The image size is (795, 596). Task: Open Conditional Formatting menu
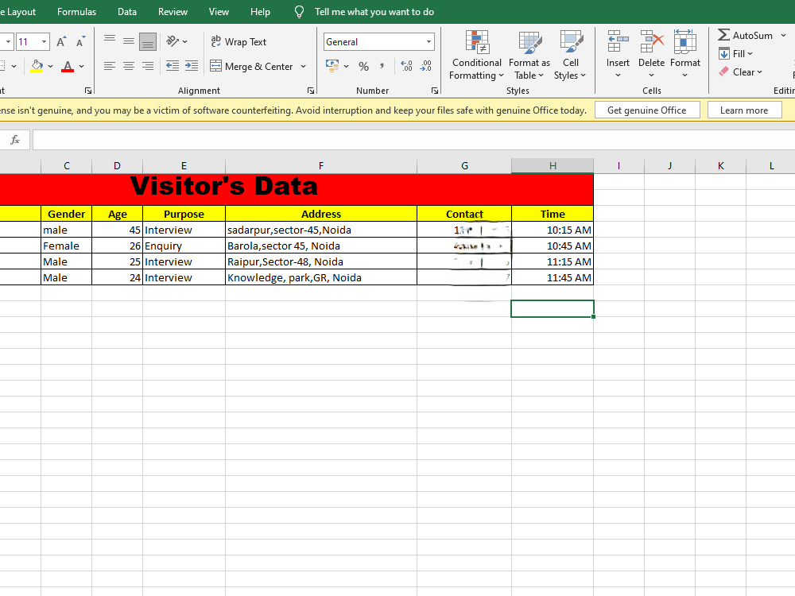click(x=476, y=56)
